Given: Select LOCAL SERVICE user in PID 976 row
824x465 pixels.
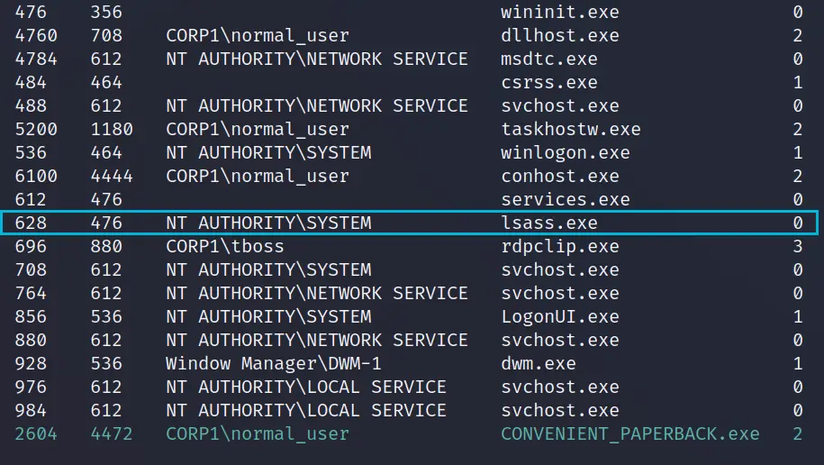Looking at the screenshot, I should coord(306,387).
